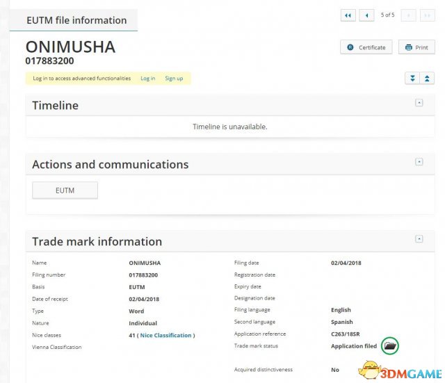Open the Certificate for this trade mark
Viewport: 445px width, 383px height.
(x=366, y=47)
